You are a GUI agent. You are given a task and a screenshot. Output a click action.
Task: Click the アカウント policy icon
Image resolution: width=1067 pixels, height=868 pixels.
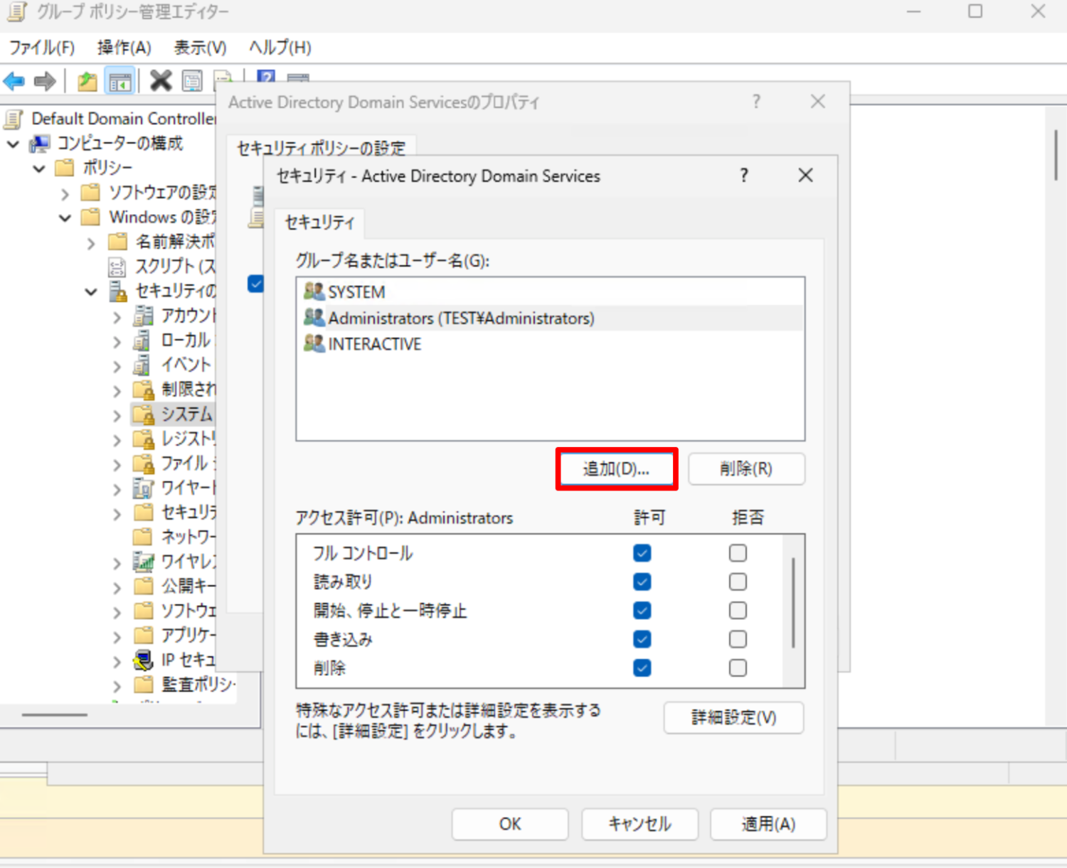[144, 316]
